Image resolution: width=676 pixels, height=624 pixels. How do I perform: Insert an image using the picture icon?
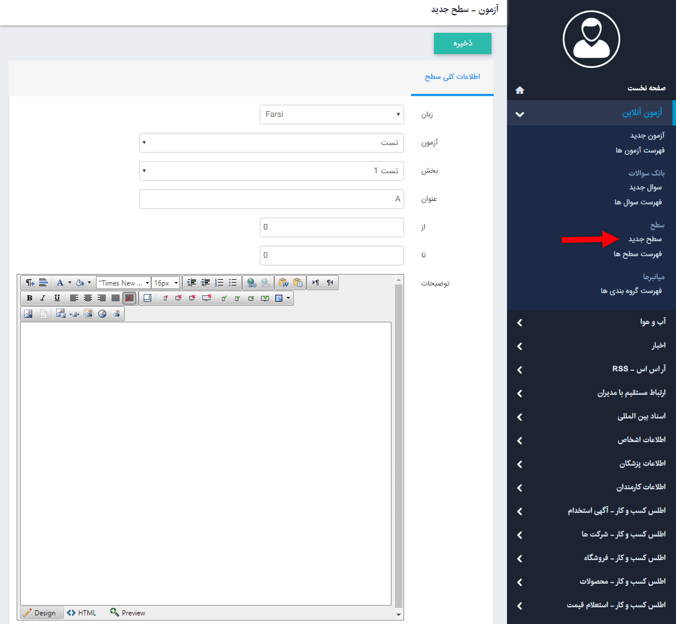(29, 313)
